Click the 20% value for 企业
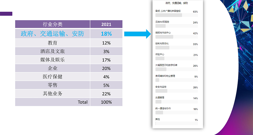Screen dimensions: 253x135 pyautogui.click(x=106, y=68)
